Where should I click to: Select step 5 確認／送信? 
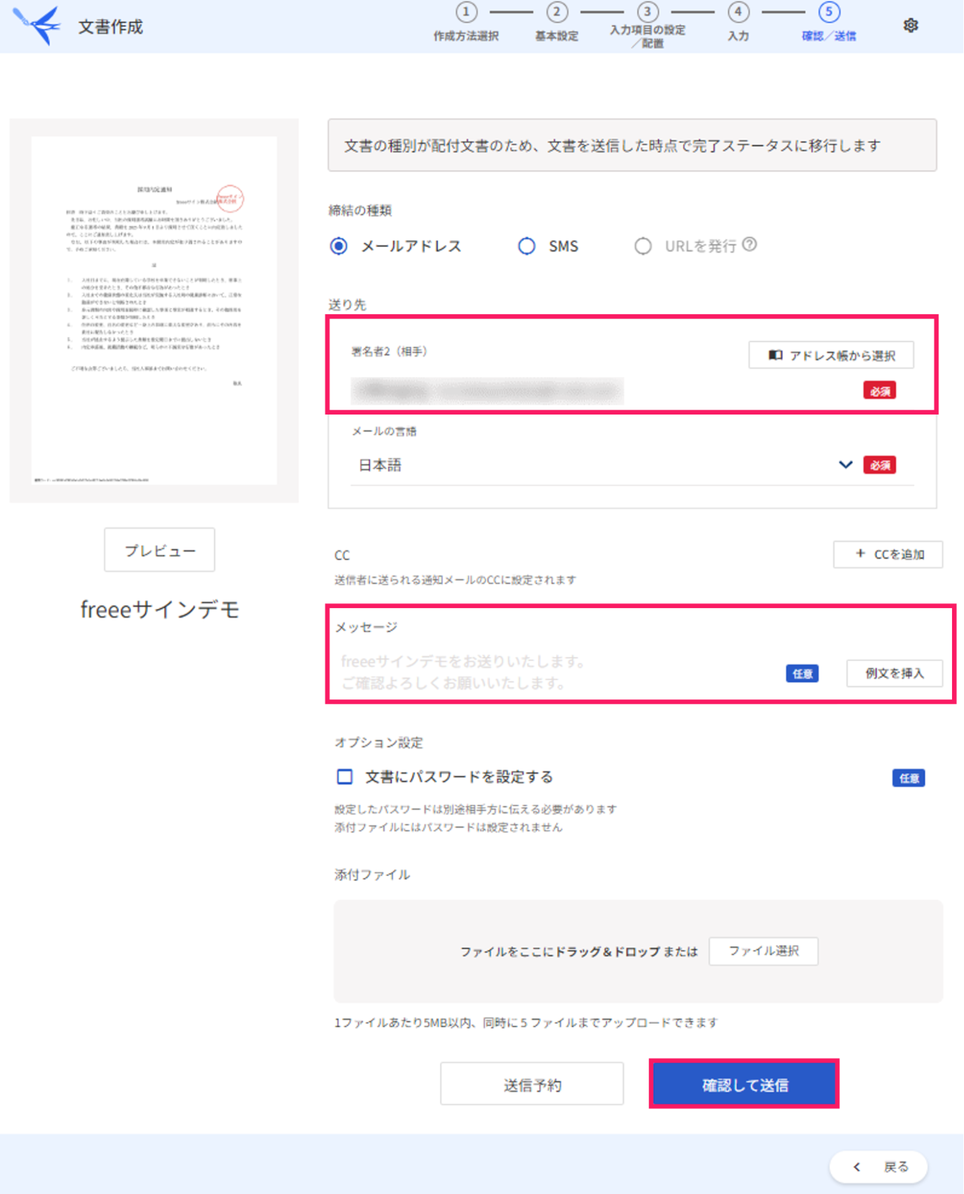829,23
